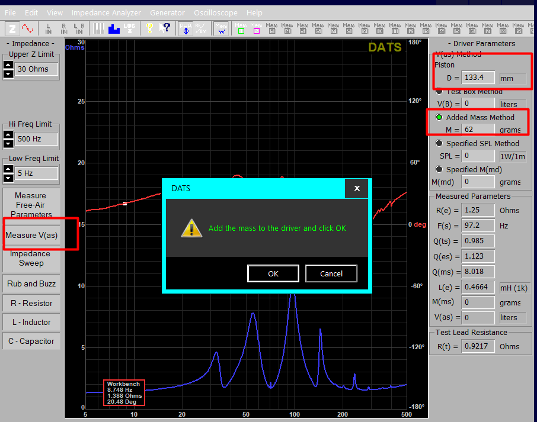Screen dimensions: 537x422
Task: Select the Mem 10 memory slot
Action: click(x=379, y=28)
